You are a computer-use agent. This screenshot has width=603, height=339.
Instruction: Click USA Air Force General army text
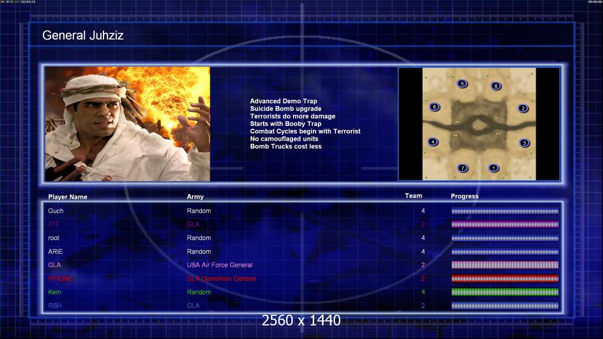(x=219, y=265)
